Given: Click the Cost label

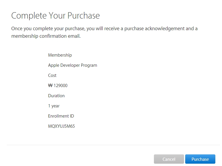Looking at the screenshot, I should point(52,75).
